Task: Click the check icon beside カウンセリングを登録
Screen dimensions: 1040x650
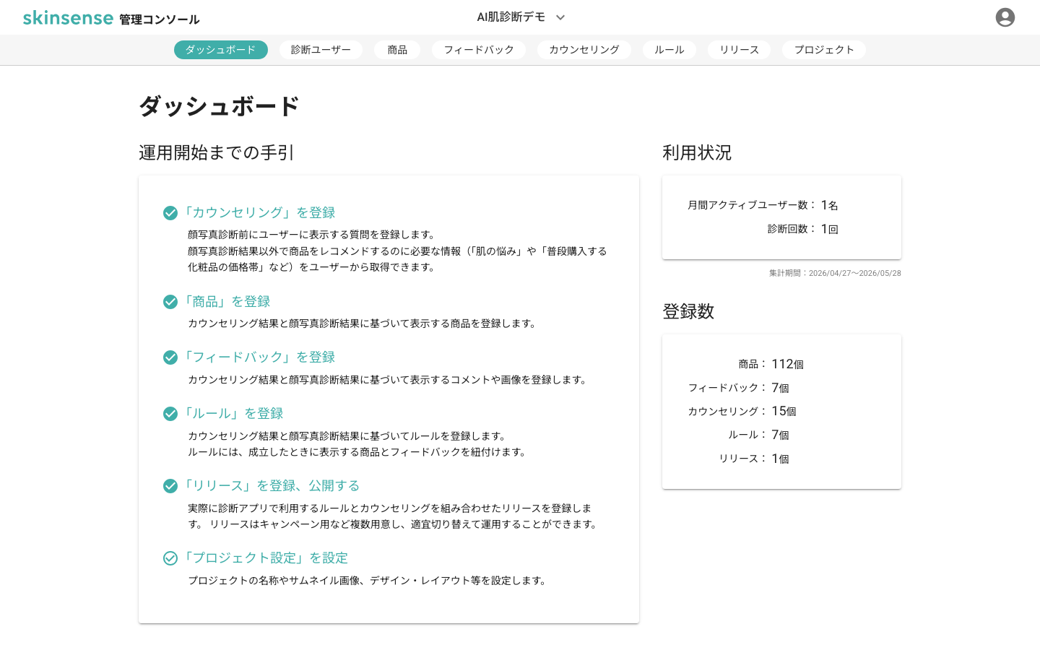Action: [x=170, y=213]
